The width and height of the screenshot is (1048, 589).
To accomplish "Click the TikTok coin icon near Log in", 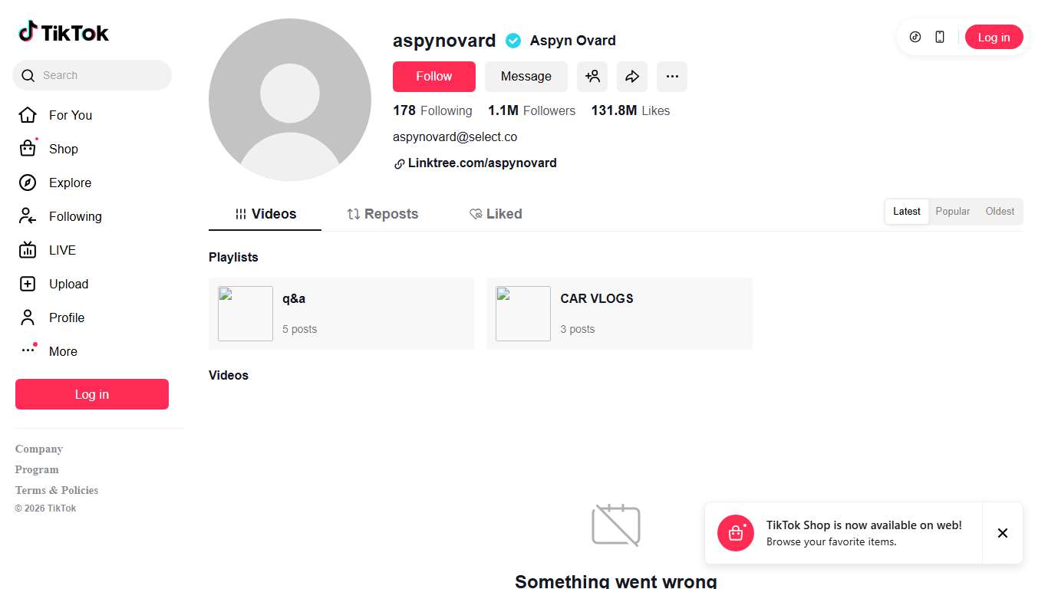I will click(x=915, y=36).
